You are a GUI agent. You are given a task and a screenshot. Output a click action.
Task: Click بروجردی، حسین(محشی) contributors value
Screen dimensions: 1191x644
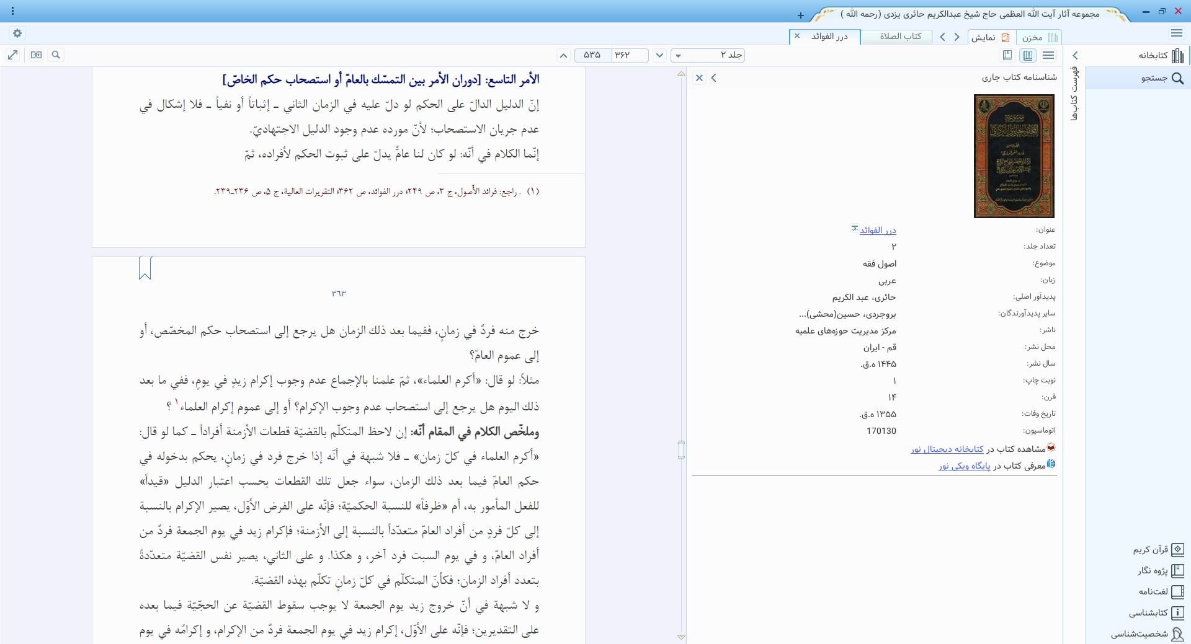[848, 314]
